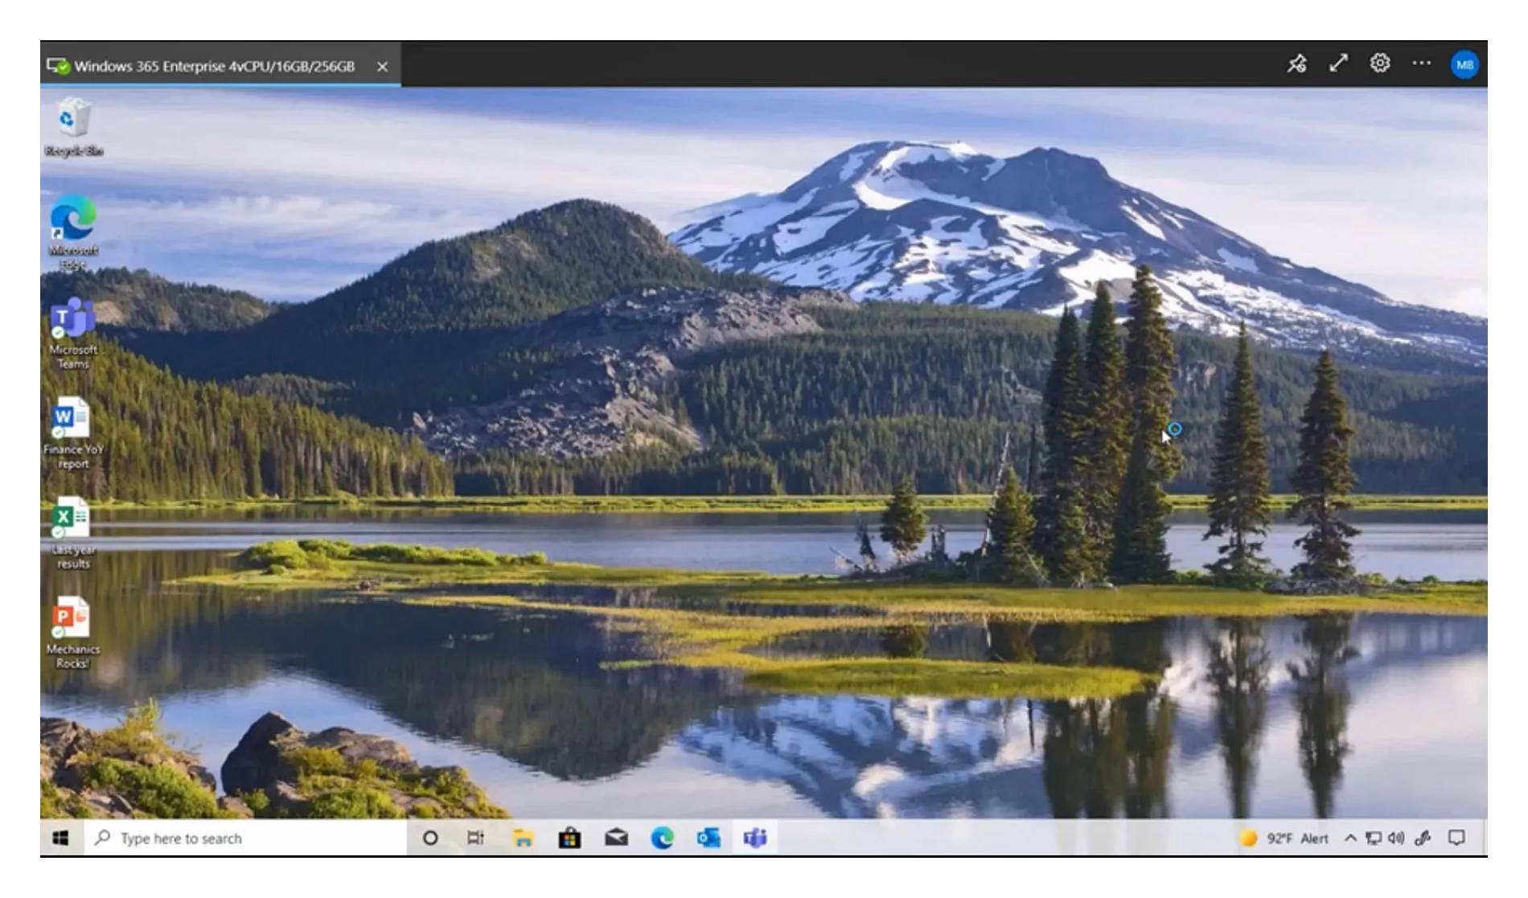The height and width of the screenshot is (898, 1528).
Task: Open the Microsoft Store from the taskbar
Action: (x=570, y=839)
